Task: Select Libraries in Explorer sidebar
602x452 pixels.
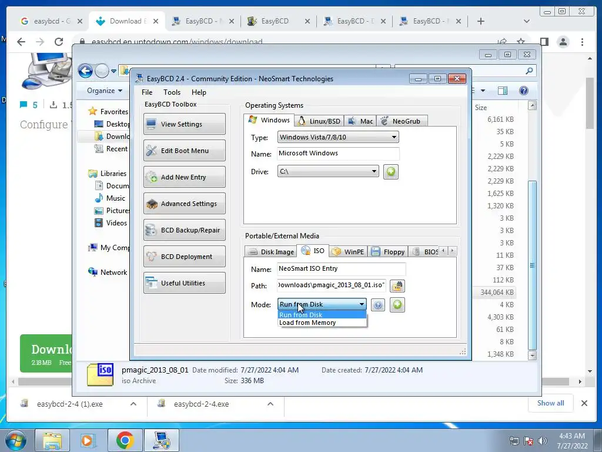Action: (x=113, y=174)
